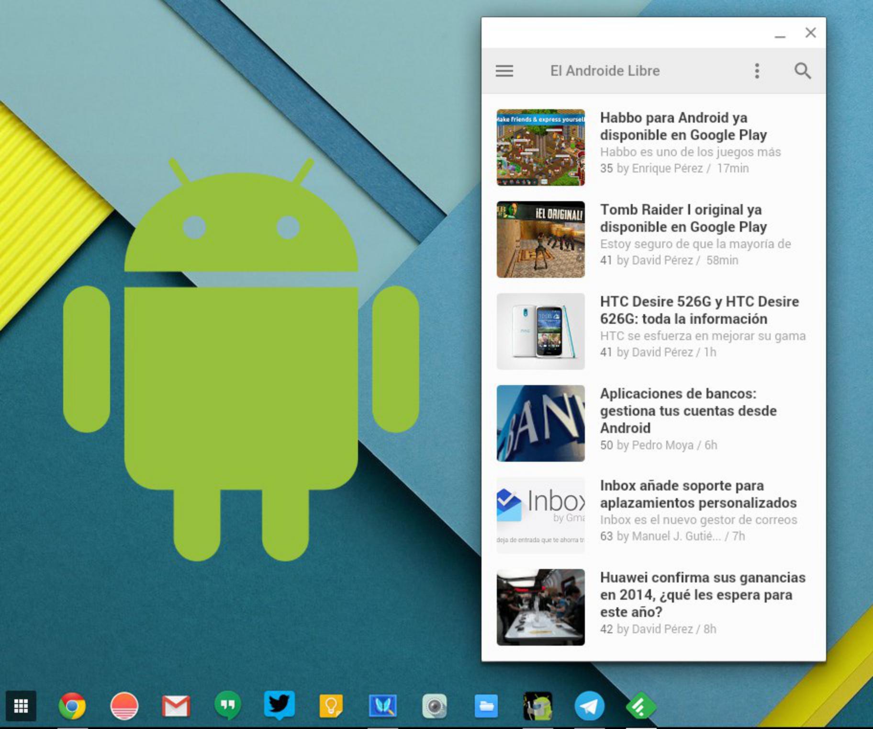Viewport: 873px width, 729px height.
Task: Open the hamburger navigation menu
Action: [x=504, y=71]
